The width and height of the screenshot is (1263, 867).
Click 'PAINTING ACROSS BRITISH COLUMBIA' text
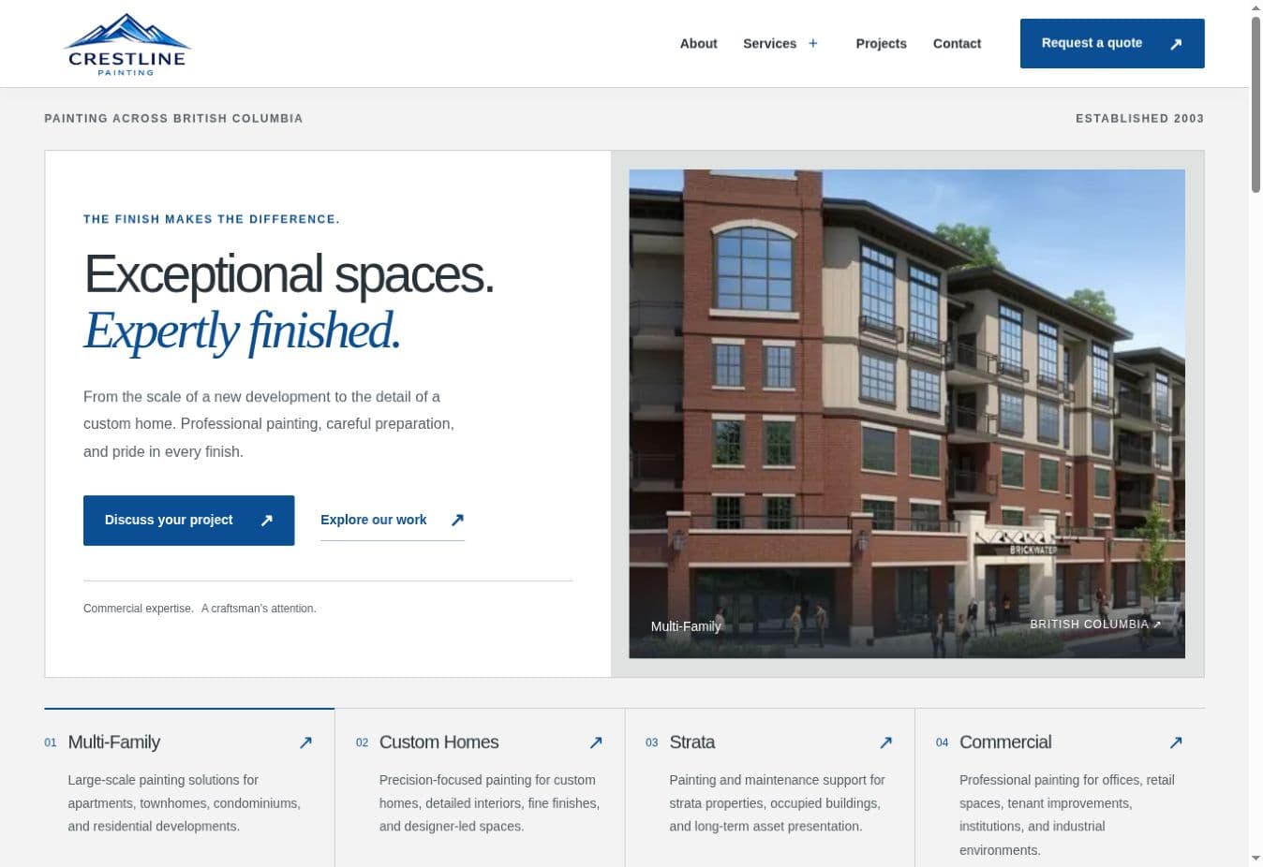tap(173, 118)
